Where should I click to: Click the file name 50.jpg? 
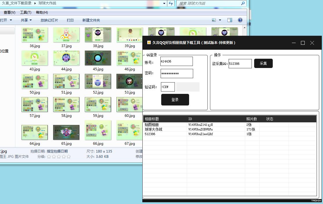tap(35, 92)
